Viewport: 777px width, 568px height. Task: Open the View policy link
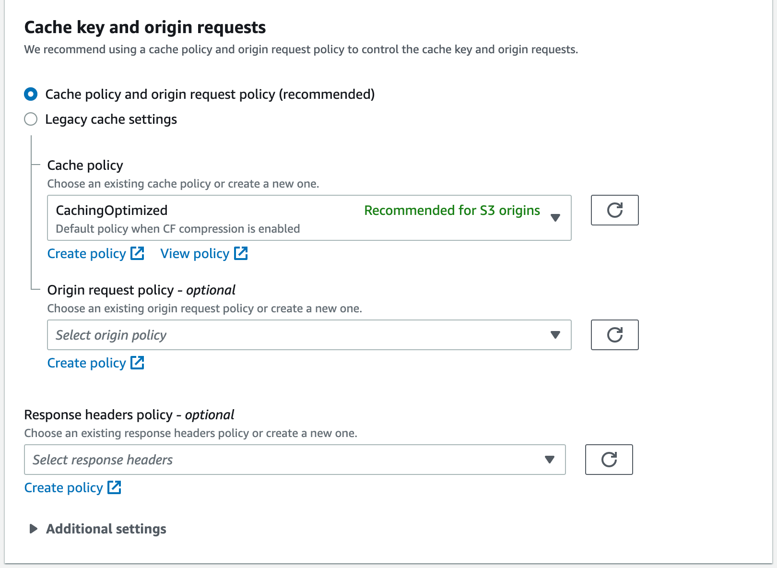coord(195,253)
